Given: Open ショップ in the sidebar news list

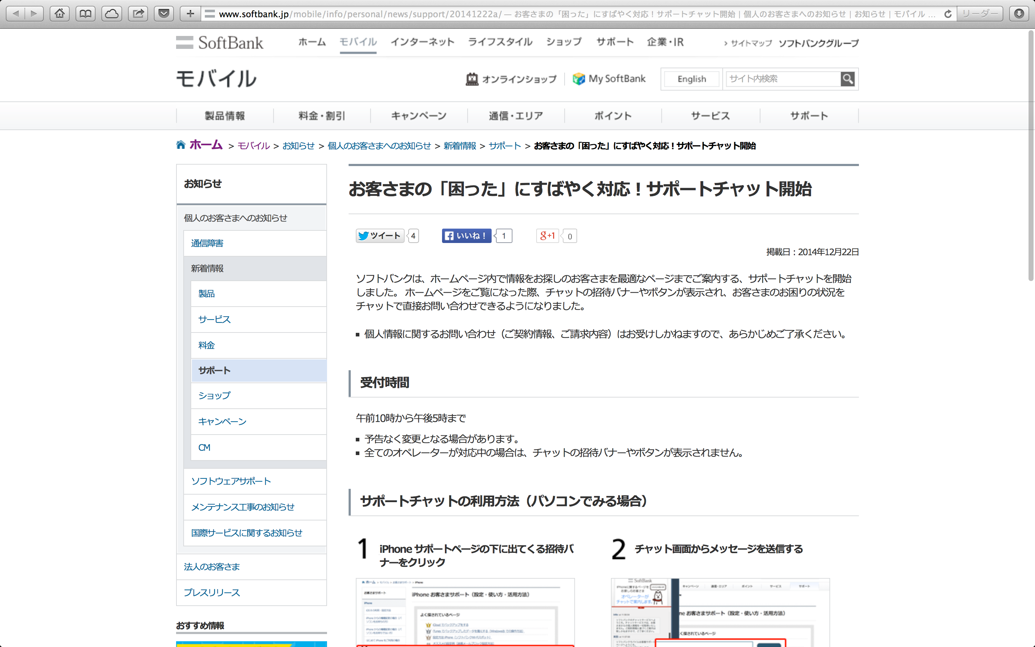Looking at the screenshot, I should pos(259,395).
